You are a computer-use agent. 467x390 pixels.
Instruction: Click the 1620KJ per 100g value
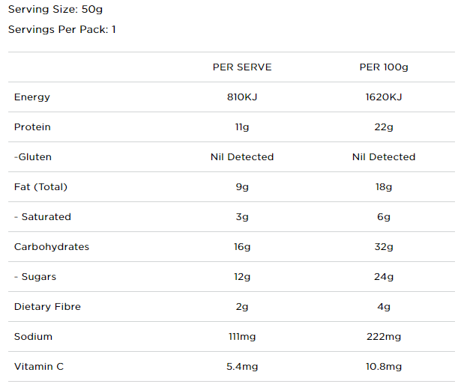[384, 97]
